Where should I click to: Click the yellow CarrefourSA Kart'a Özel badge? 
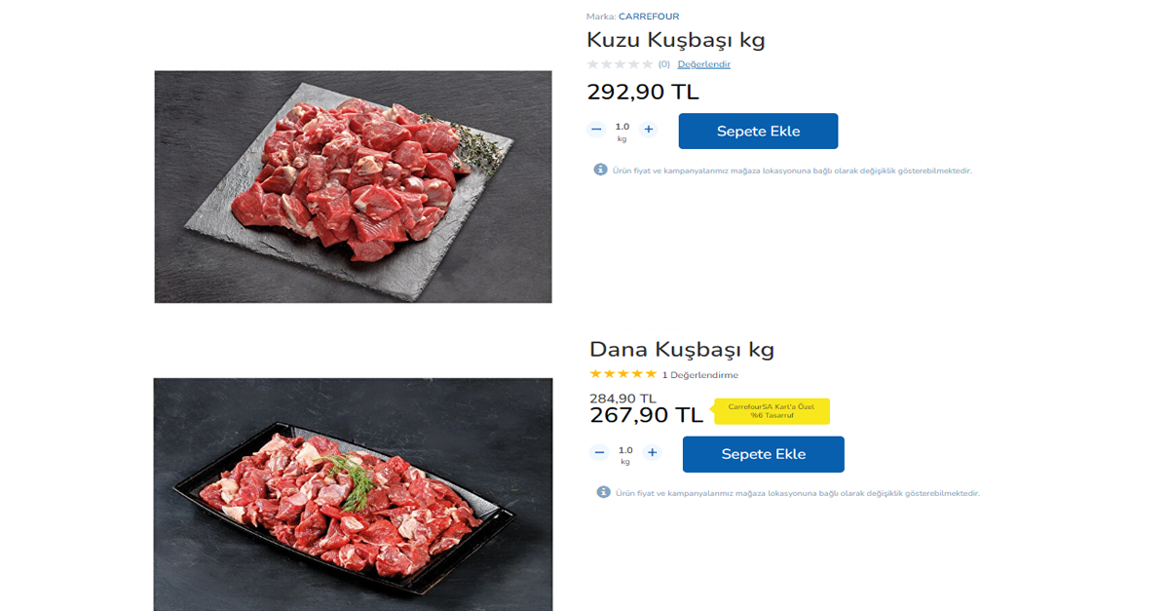[772, 411]
